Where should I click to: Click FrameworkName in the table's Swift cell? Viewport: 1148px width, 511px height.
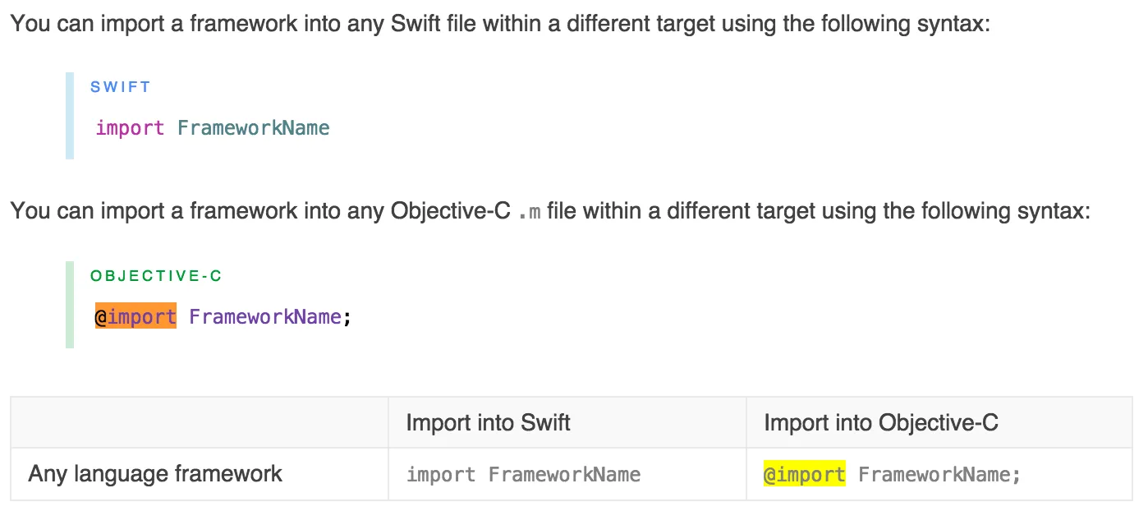[564, 475]
